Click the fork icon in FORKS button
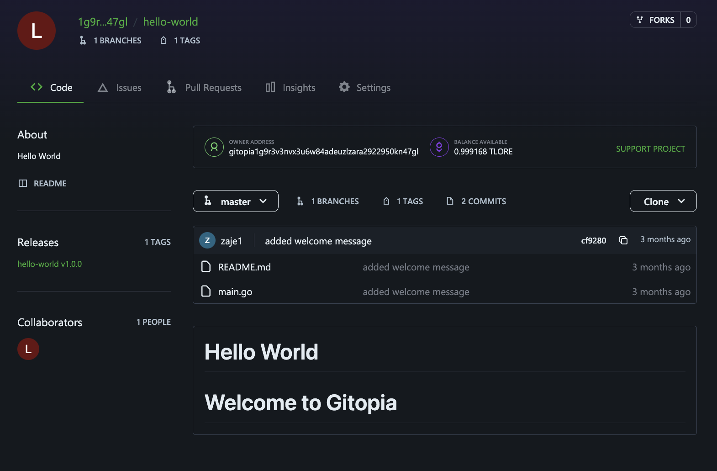 (x=640, y=20)
